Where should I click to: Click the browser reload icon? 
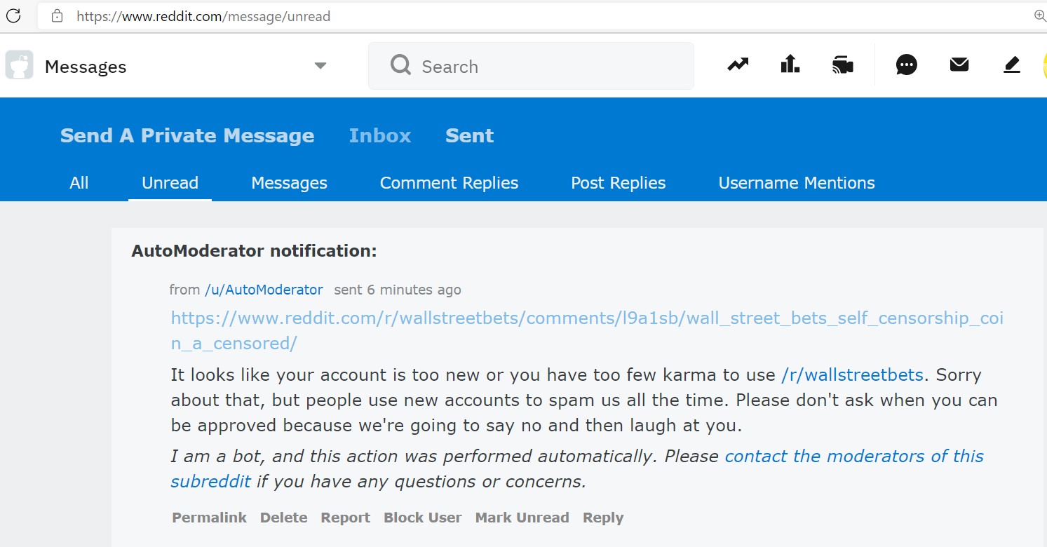coord(13,15)
